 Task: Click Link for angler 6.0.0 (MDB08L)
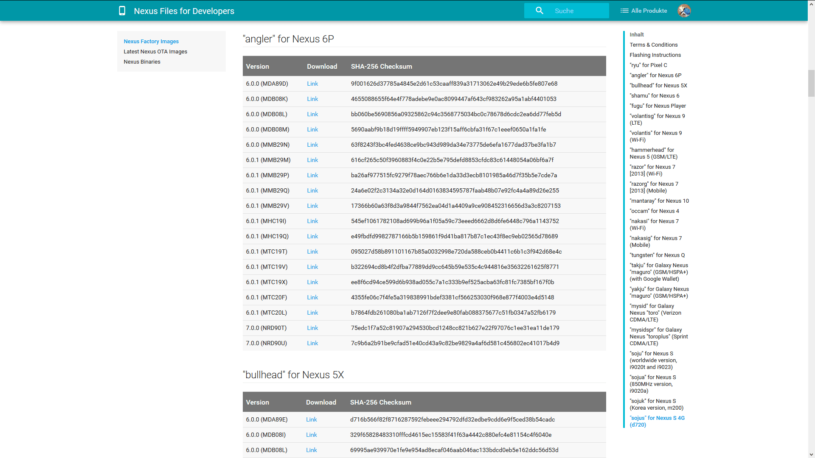point(312,114)
